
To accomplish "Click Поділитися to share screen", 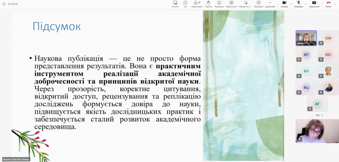I will pyautogui.click(x=314, y=4).
